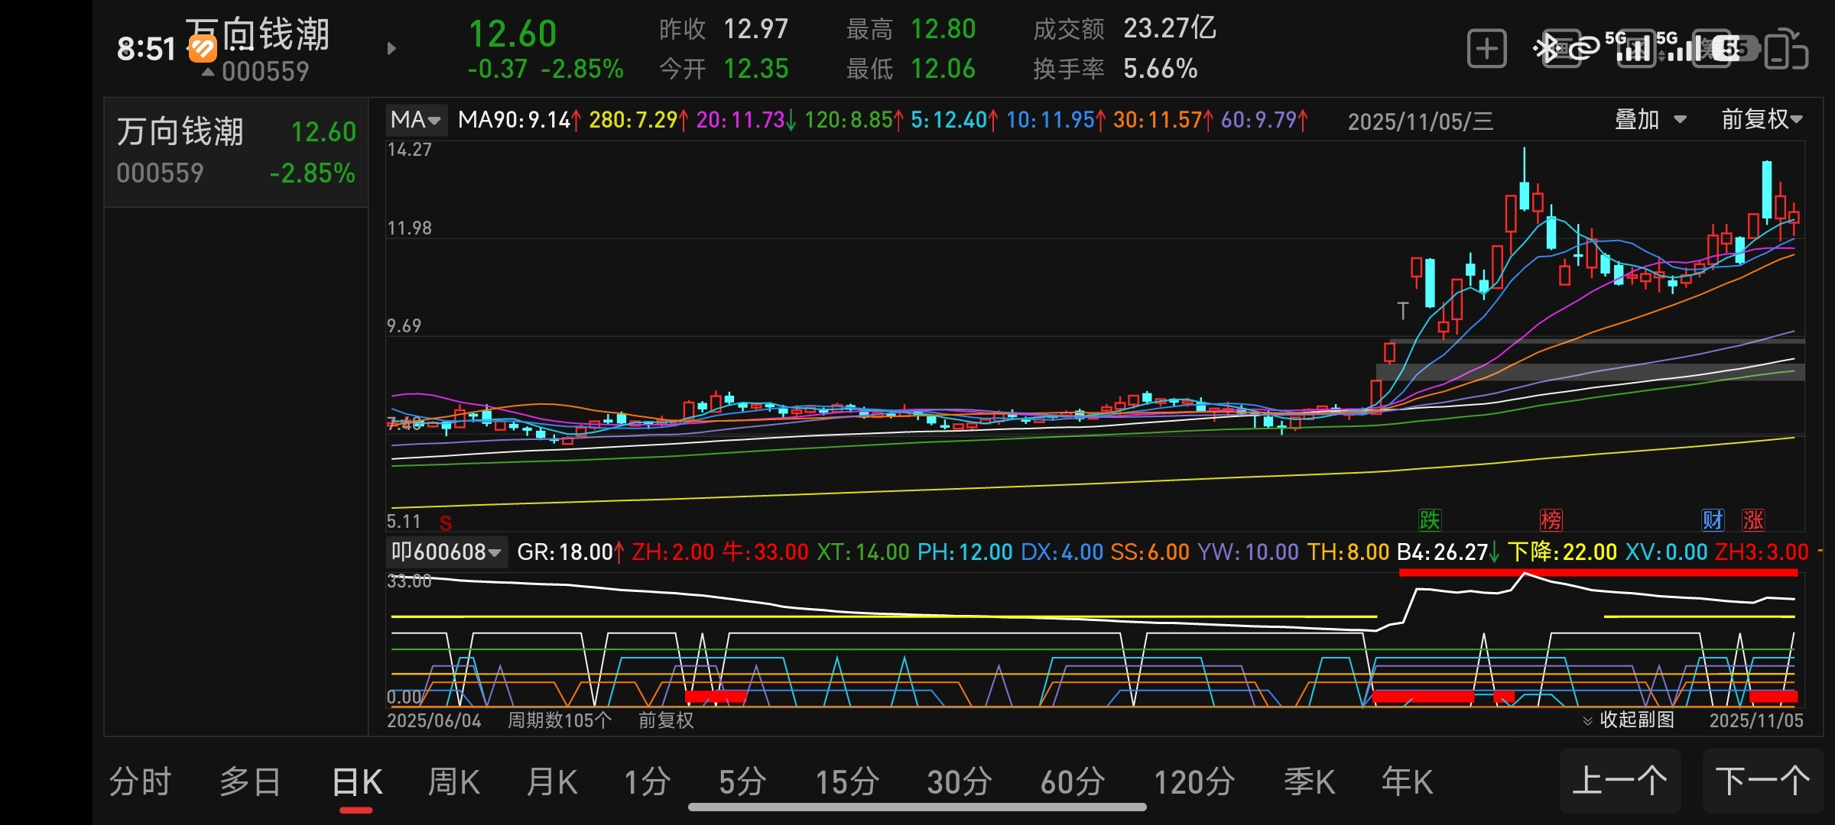
Task: Collapse sub-chart via 收起副图
Action: [1629, 720]
